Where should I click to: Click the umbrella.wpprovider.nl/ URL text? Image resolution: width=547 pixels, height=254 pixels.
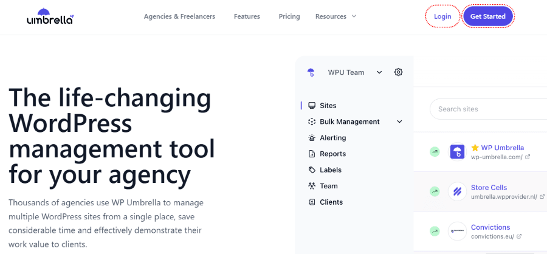504,197
